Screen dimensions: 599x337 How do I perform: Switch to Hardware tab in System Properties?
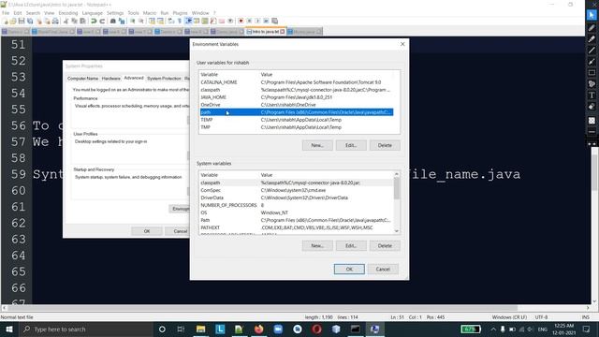111,79
